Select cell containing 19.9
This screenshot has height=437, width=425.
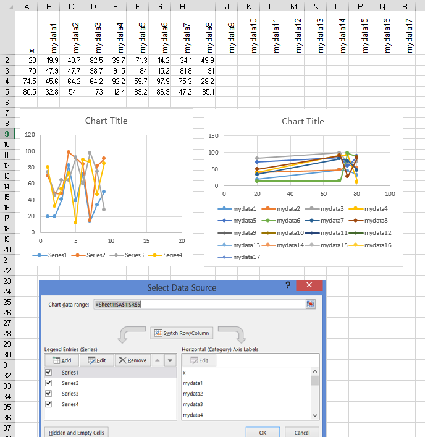(48, 60)
